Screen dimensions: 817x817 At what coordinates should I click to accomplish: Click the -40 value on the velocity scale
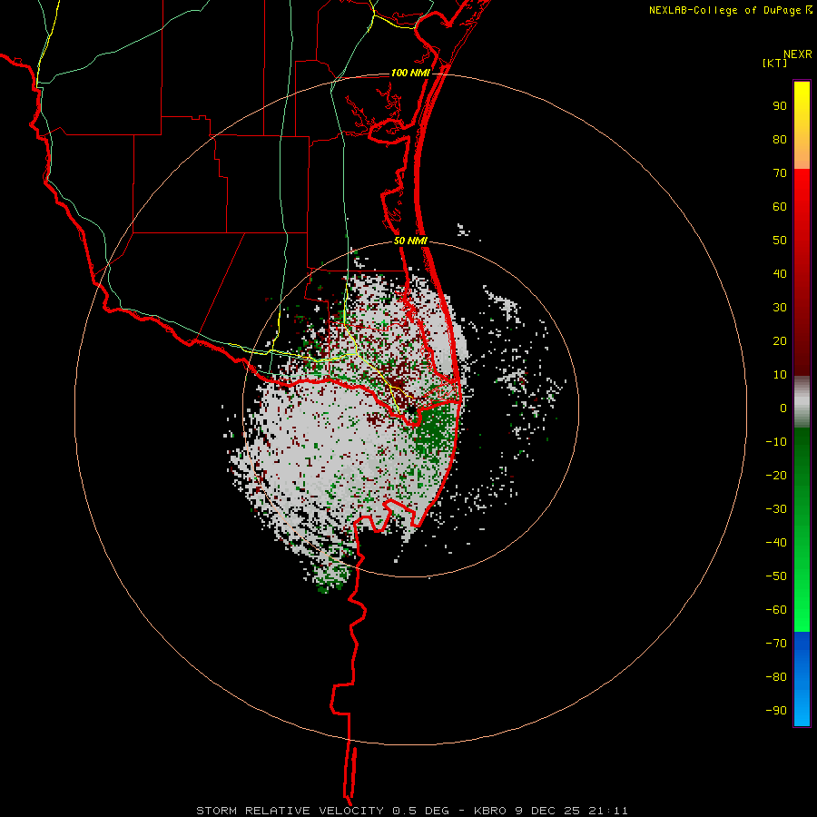coord(776,543)
